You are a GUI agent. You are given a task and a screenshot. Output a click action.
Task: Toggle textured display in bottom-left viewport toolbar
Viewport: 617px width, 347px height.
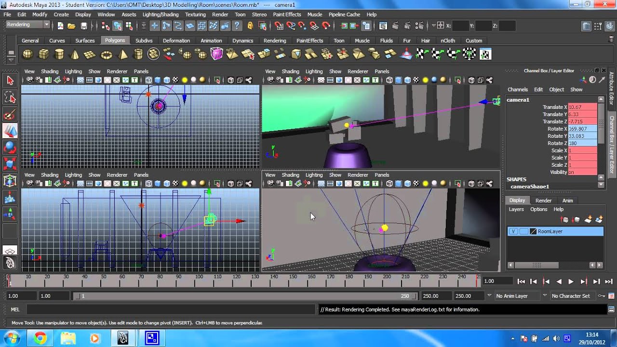[x=175, y=184]
